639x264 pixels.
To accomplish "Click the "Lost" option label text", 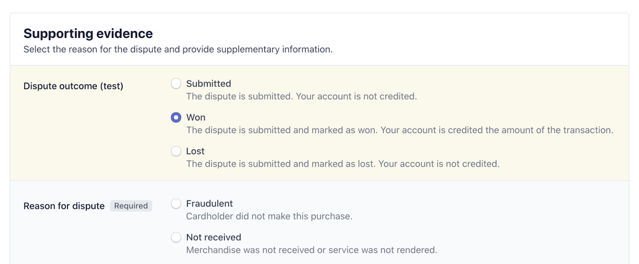I will (x=195, y=152).
